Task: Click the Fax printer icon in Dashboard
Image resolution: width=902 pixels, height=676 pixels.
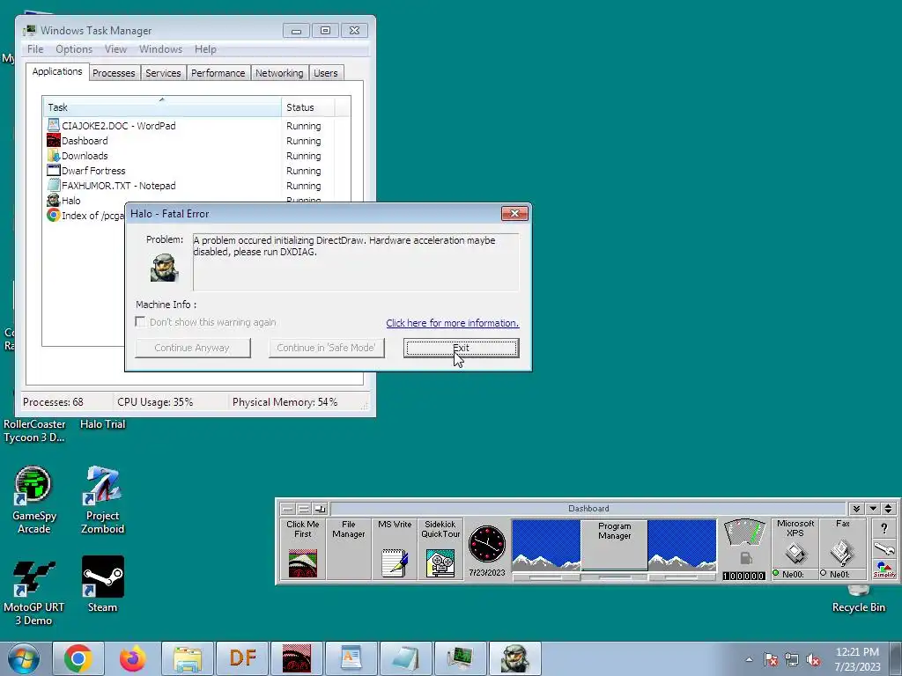Action: (842, 553)
